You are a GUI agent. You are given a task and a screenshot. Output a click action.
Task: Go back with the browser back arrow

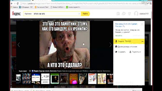12,4
